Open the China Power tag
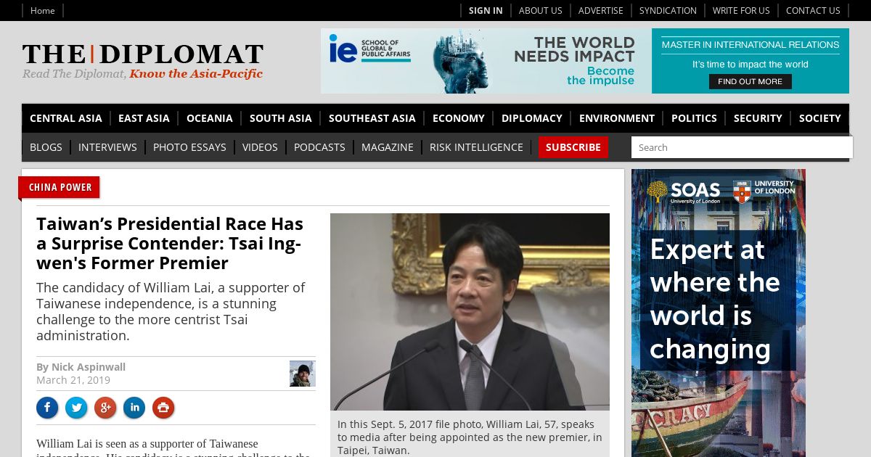Viewport: 871px width, 457px height. coord(60,187)
